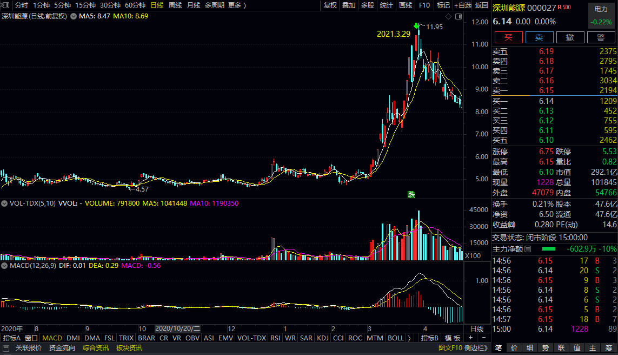Image resolution: width=618 pixels, height=355 pixels.
Task: Switch to the 60分钟 chart period
Action: coord(135,5)
